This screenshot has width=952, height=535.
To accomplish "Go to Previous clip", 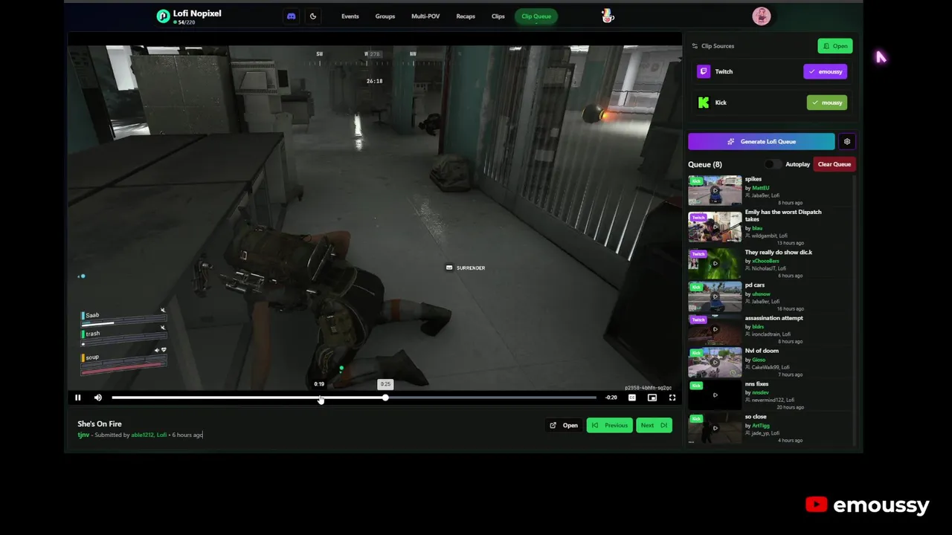I will coord(609,425).
